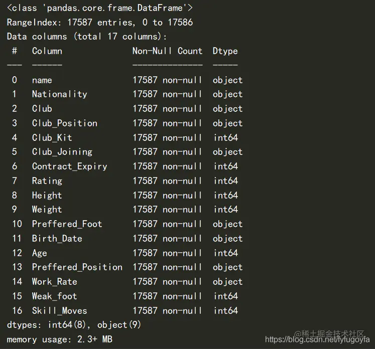This screenshot has height=349, width=375.
Task: Select the 'Preffered_Foot' column name
Action: tap(67, 224)
